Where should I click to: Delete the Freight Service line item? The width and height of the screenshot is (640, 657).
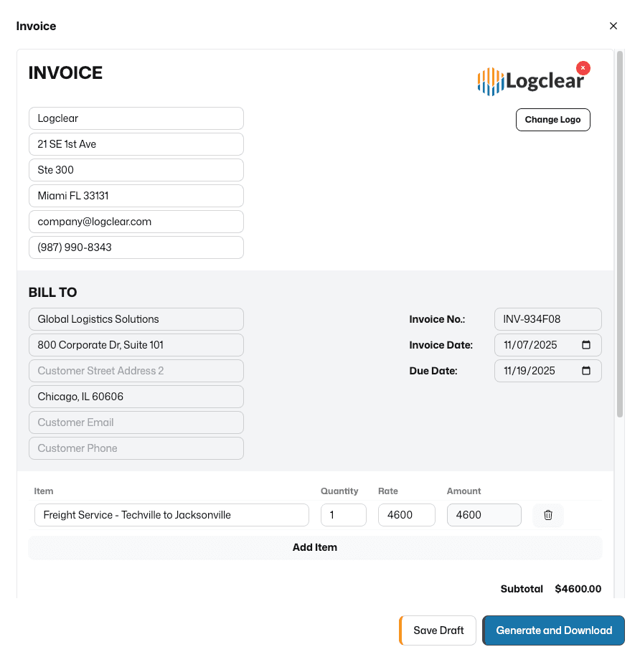[547, 515]
